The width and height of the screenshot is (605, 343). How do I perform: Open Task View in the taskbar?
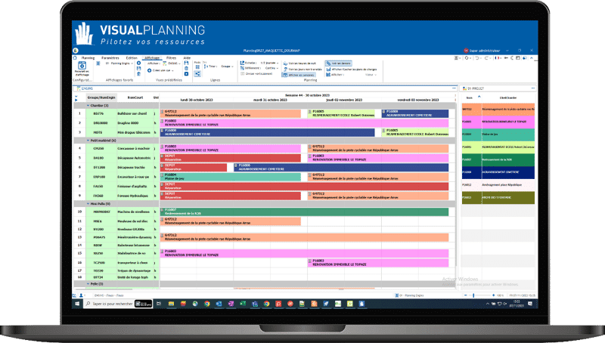click(159, 304)
